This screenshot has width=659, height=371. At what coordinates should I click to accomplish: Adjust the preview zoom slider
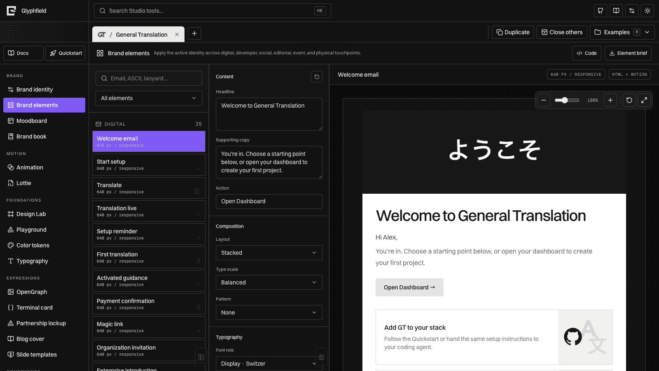pos(567,100)
